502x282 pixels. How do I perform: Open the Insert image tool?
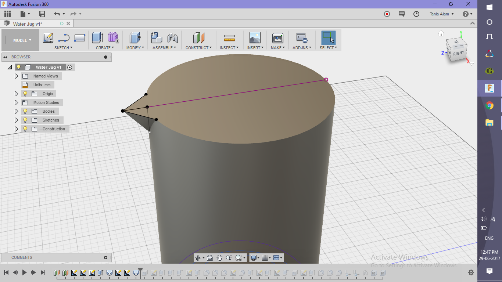click(x=255, y=38)
